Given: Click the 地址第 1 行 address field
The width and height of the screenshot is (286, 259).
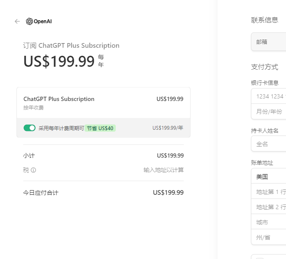Looking at the screenshot, I should coord(269,191).
